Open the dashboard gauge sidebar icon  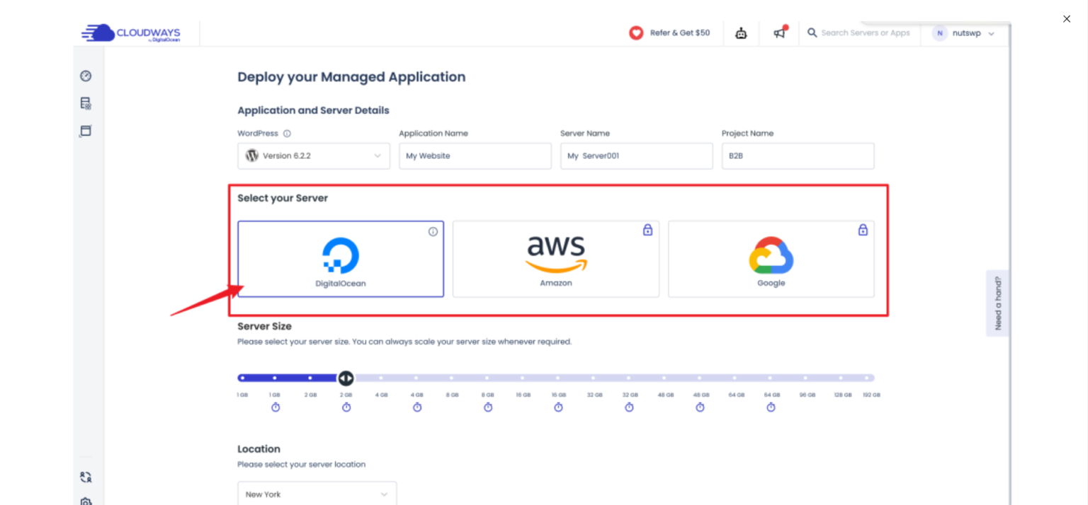86,76
